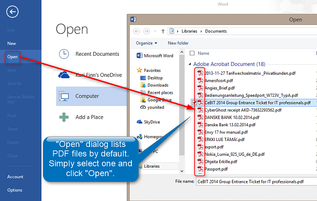Click New folder button
317x201 pixels.
tap(178, 43)
